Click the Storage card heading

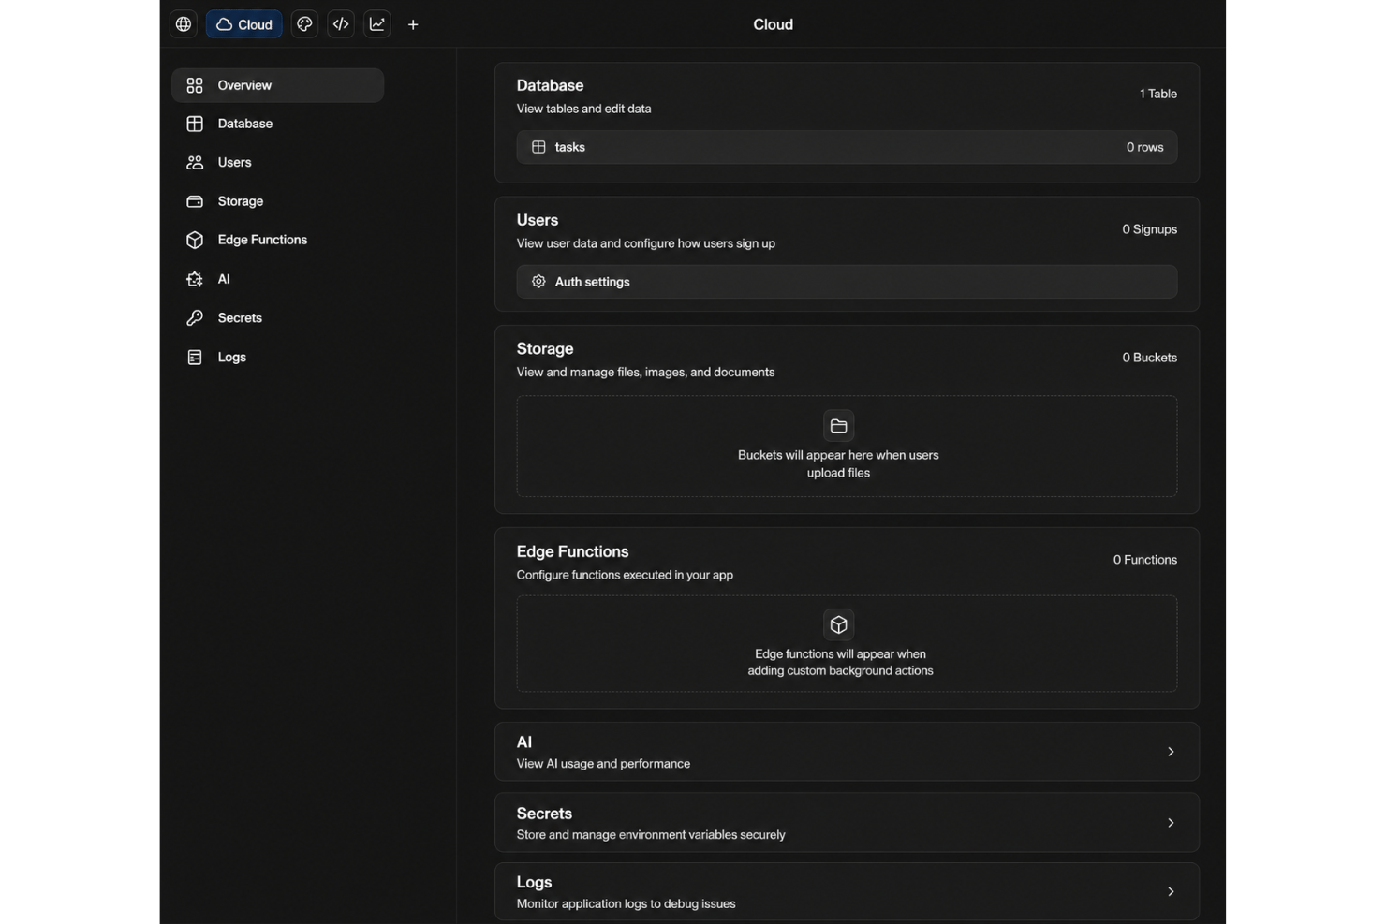(x=545, y=348)
